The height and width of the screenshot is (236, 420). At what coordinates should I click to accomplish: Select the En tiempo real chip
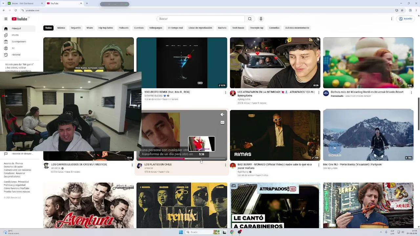tap(175, 28)
